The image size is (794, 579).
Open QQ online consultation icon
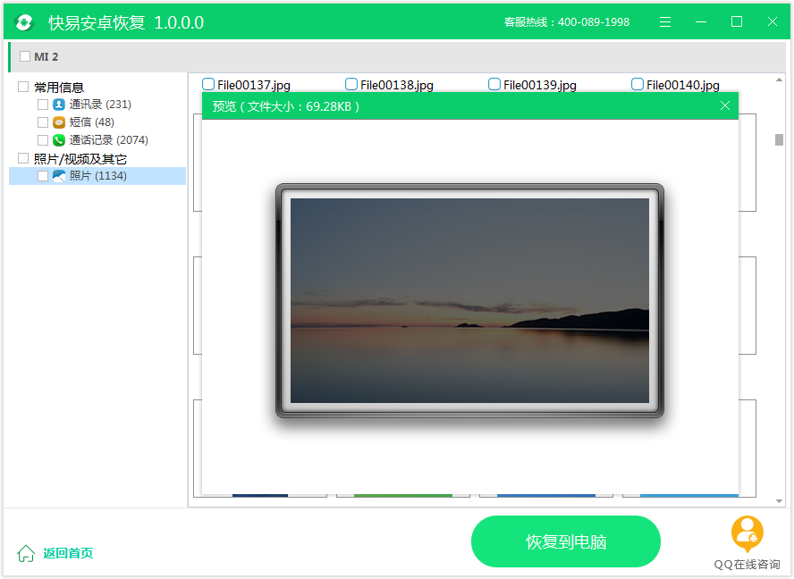click(x=747, y=534)
